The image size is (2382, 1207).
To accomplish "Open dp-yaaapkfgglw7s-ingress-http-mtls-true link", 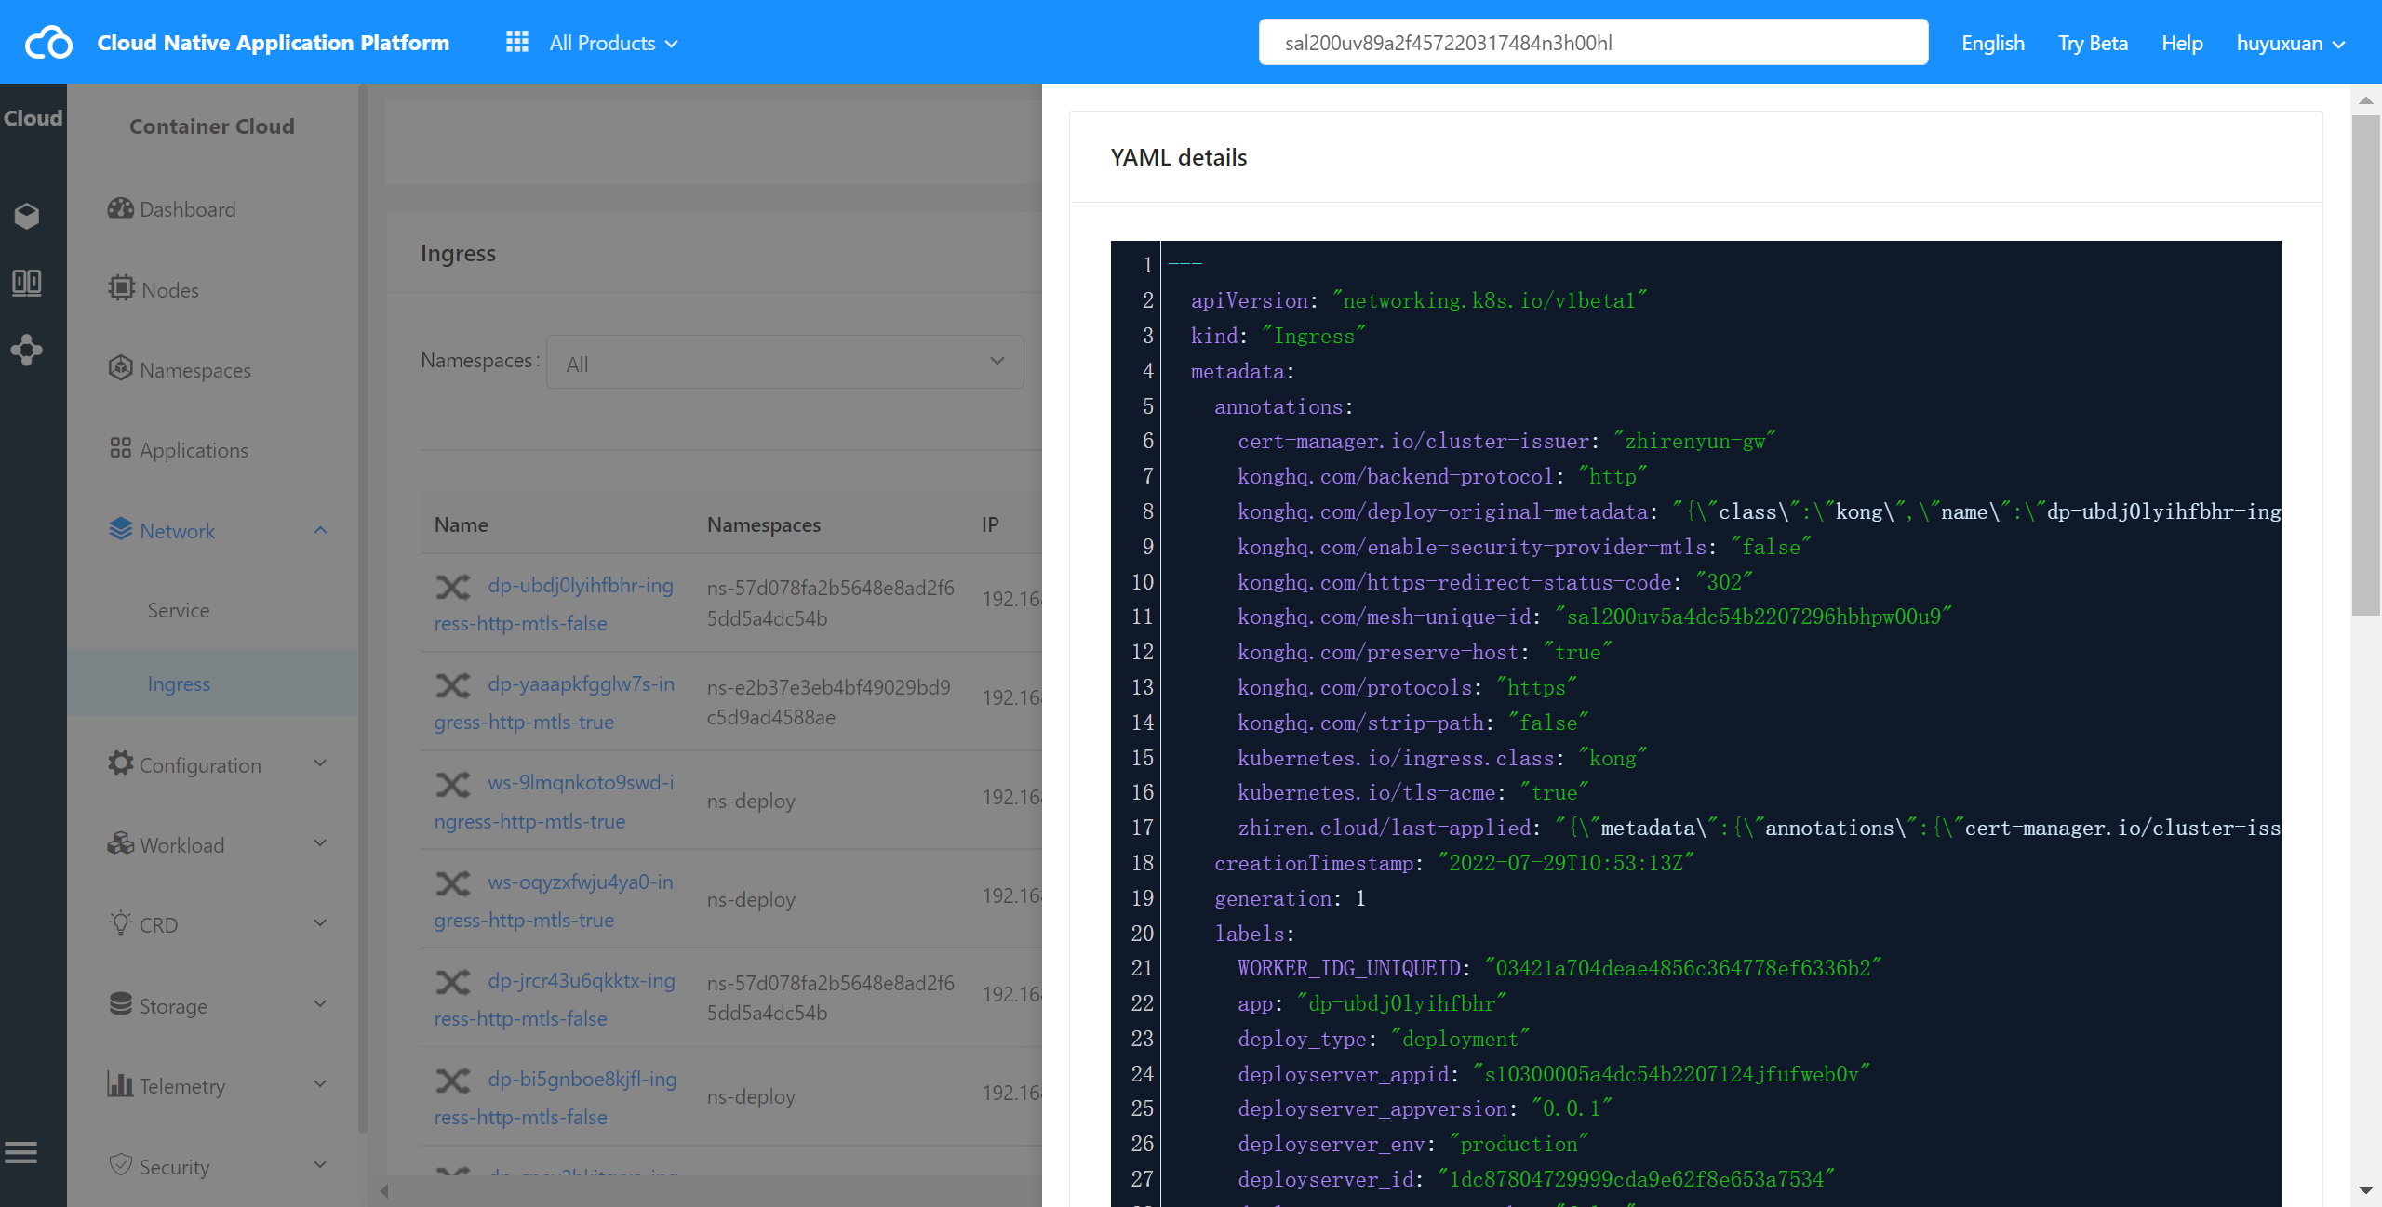I will pyautogui.click(x=554, y=703).
